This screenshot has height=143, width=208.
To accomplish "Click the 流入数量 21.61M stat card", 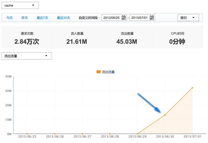I will click(77, 37).
